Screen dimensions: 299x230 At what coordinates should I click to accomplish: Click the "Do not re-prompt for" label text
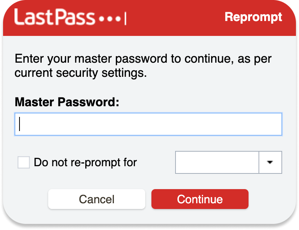pyautogui.click(x=85, y=162)
